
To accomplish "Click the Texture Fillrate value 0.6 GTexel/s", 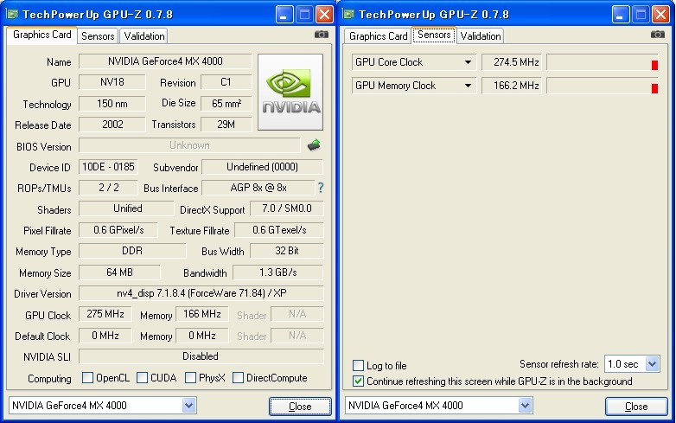I will tap(279, 230).
